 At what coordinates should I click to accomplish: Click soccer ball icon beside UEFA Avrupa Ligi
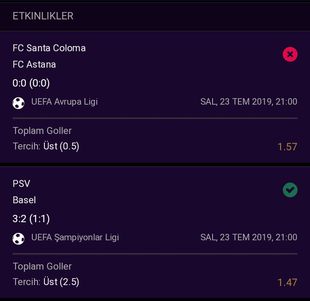[x=19, y=103]
